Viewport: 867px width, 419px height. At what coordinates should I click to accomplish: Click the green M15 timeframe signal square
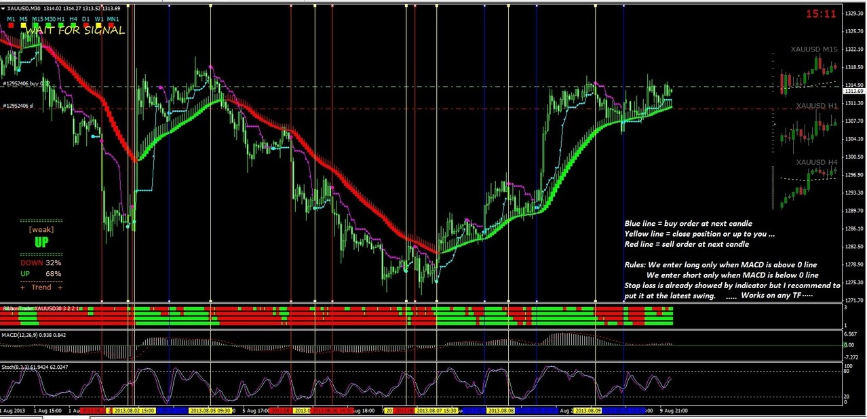coord(36,25)
